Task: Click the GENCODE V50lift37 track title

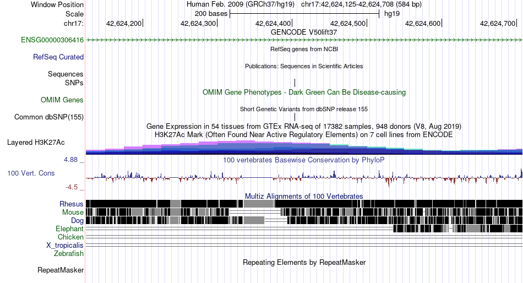Action: coord(304,32)
